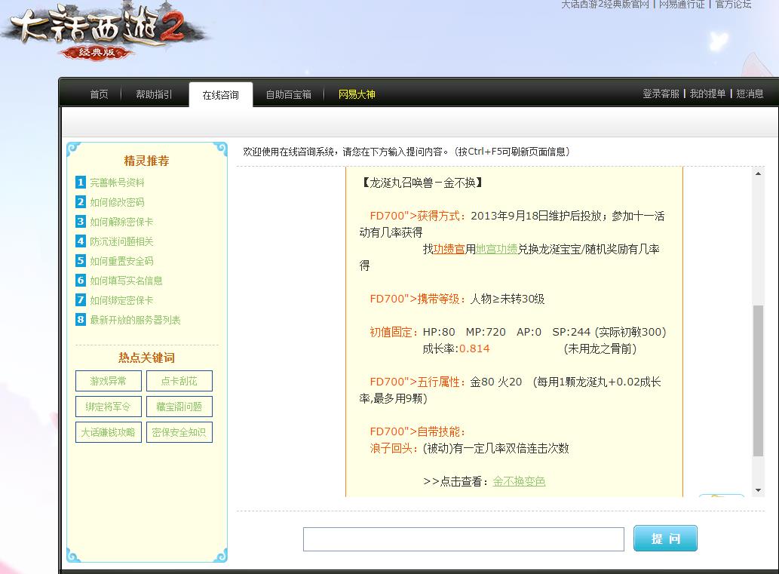Viewport: 779px width, 574px height.
Task: Click the 精灵推荐 heading
Action: click(x=146, y=161)
